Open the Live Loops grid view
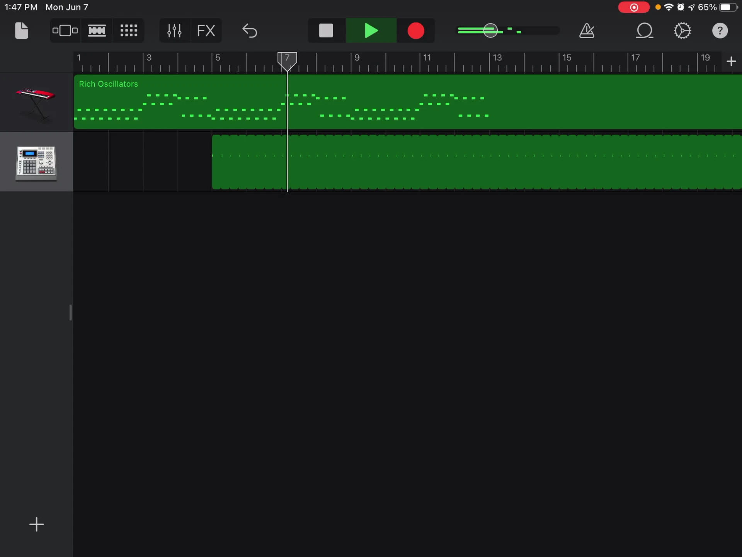The width and height of the screenshot is (742, 557). point(128,31)
